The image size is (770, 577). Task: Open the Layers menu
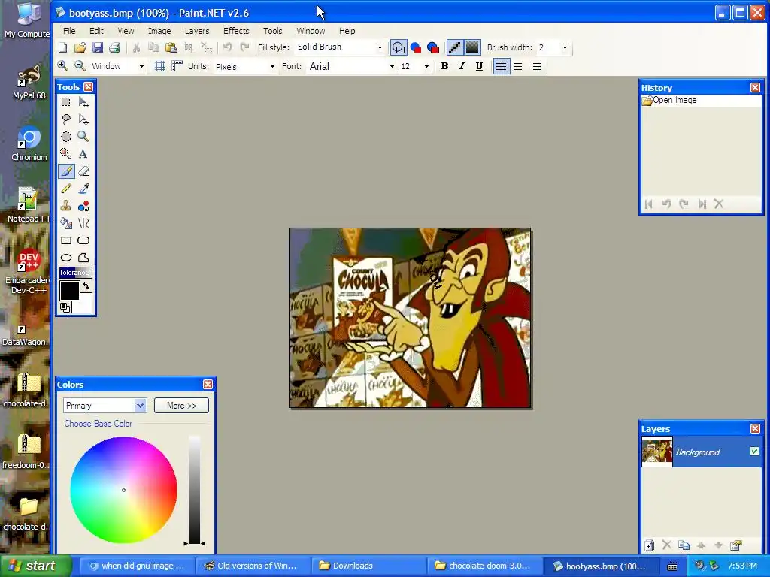[197, 30]
